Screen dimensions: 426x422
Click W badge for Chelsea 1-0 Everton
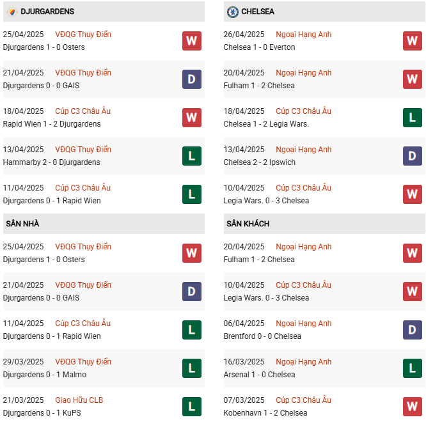pyautogui.click(x=412, y=41)
